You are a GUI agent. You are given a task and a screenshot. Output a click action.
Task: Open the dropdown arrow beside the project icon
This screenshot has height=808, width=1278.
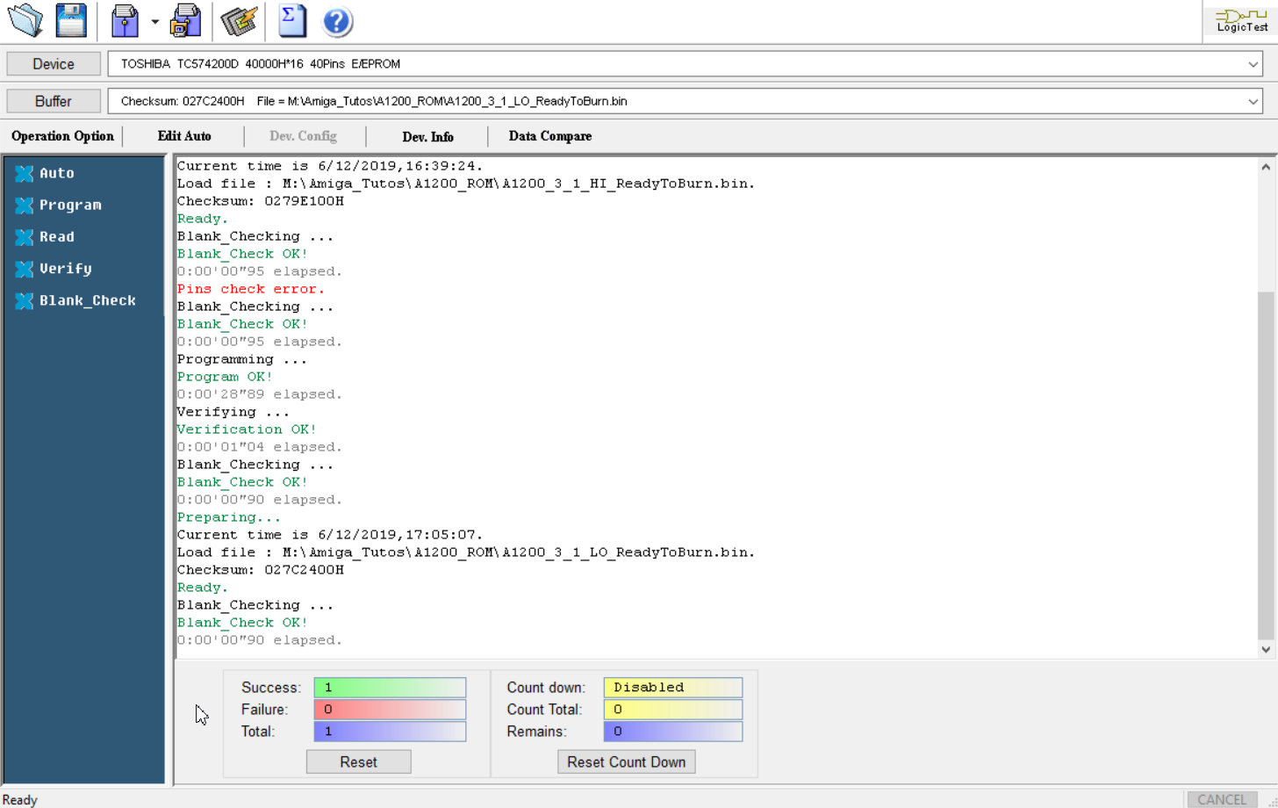pyautogui.click(x=154, y=21)
